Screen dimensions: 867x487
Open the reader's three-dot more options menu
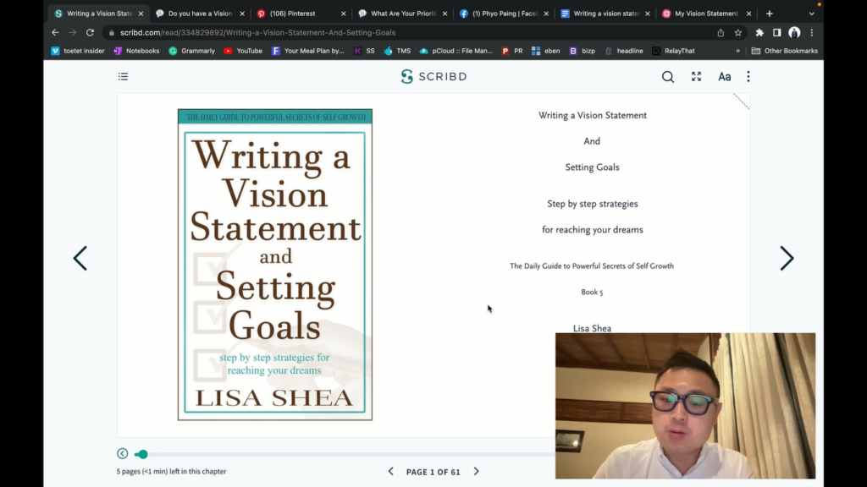point(748,77)
